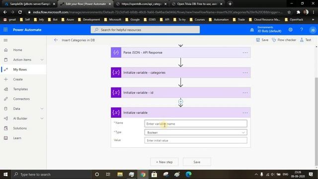Click the Home icon in sidebar
The height and width of the screenshot is (179, 318).
(x=6, y=50)
